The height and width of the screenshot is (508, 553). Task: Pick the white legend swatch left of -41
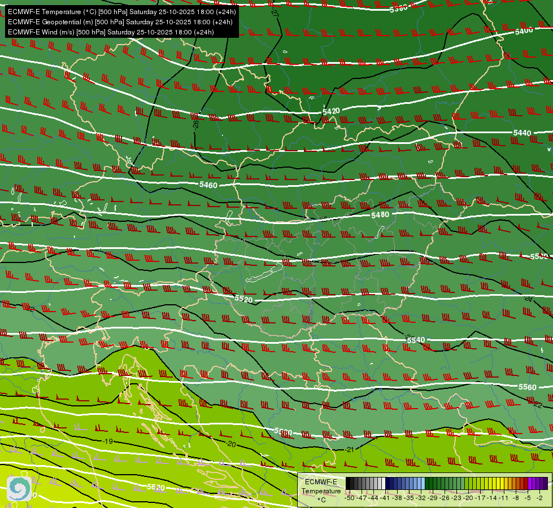point(384,483)
